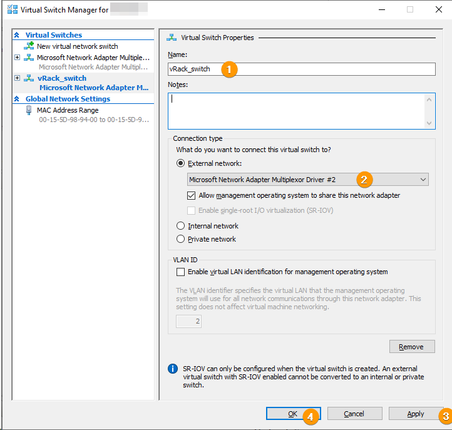This screenshot has width=452, height=430.
Task: Click the Virtual Switch Properties header icon
Action: pyautogui.click(x=172, y=38)
